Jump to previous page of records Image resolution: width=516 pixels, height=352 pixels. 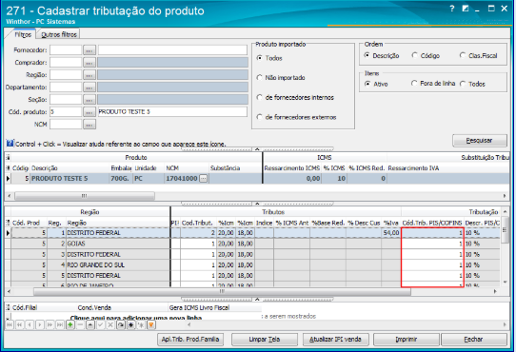(20, 325)
